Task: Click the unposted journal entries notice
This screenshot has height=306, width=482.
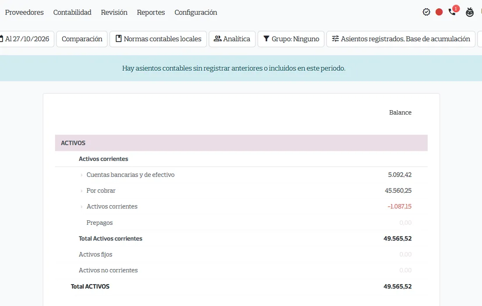Action: (x=234, y=68)
